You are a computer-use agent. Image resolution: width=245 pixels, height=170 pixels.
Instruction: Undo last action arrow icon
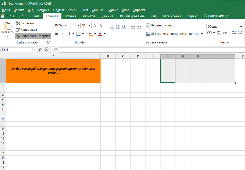[x=12, y=16]
